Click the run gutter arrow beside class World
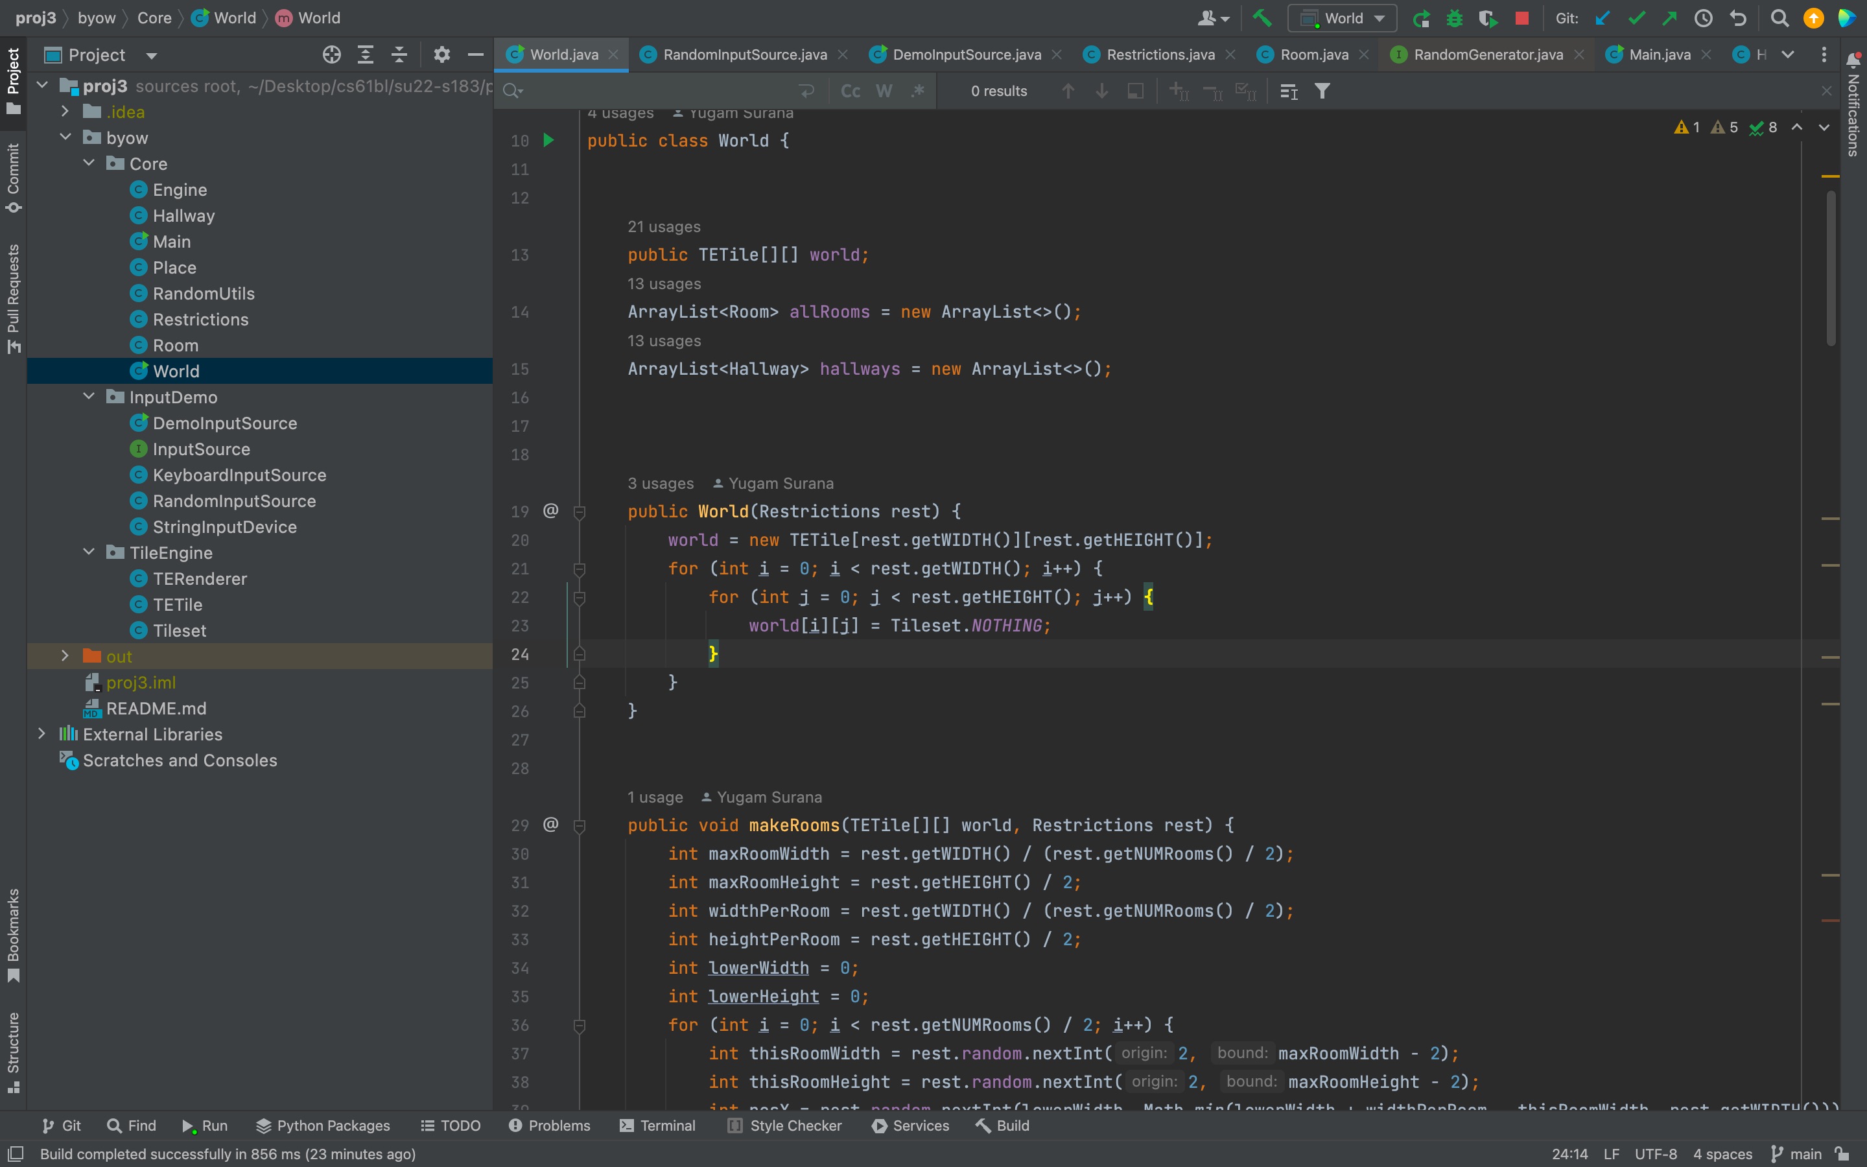Screen dimensions: 1867x1167 tap(548, 141)
